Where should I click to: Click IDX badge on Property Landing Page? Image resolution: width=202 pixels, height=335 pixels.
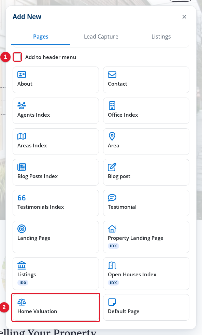point(113,246)
